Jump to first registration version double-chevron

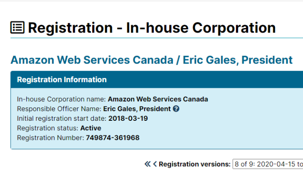[x=148, y=164]
